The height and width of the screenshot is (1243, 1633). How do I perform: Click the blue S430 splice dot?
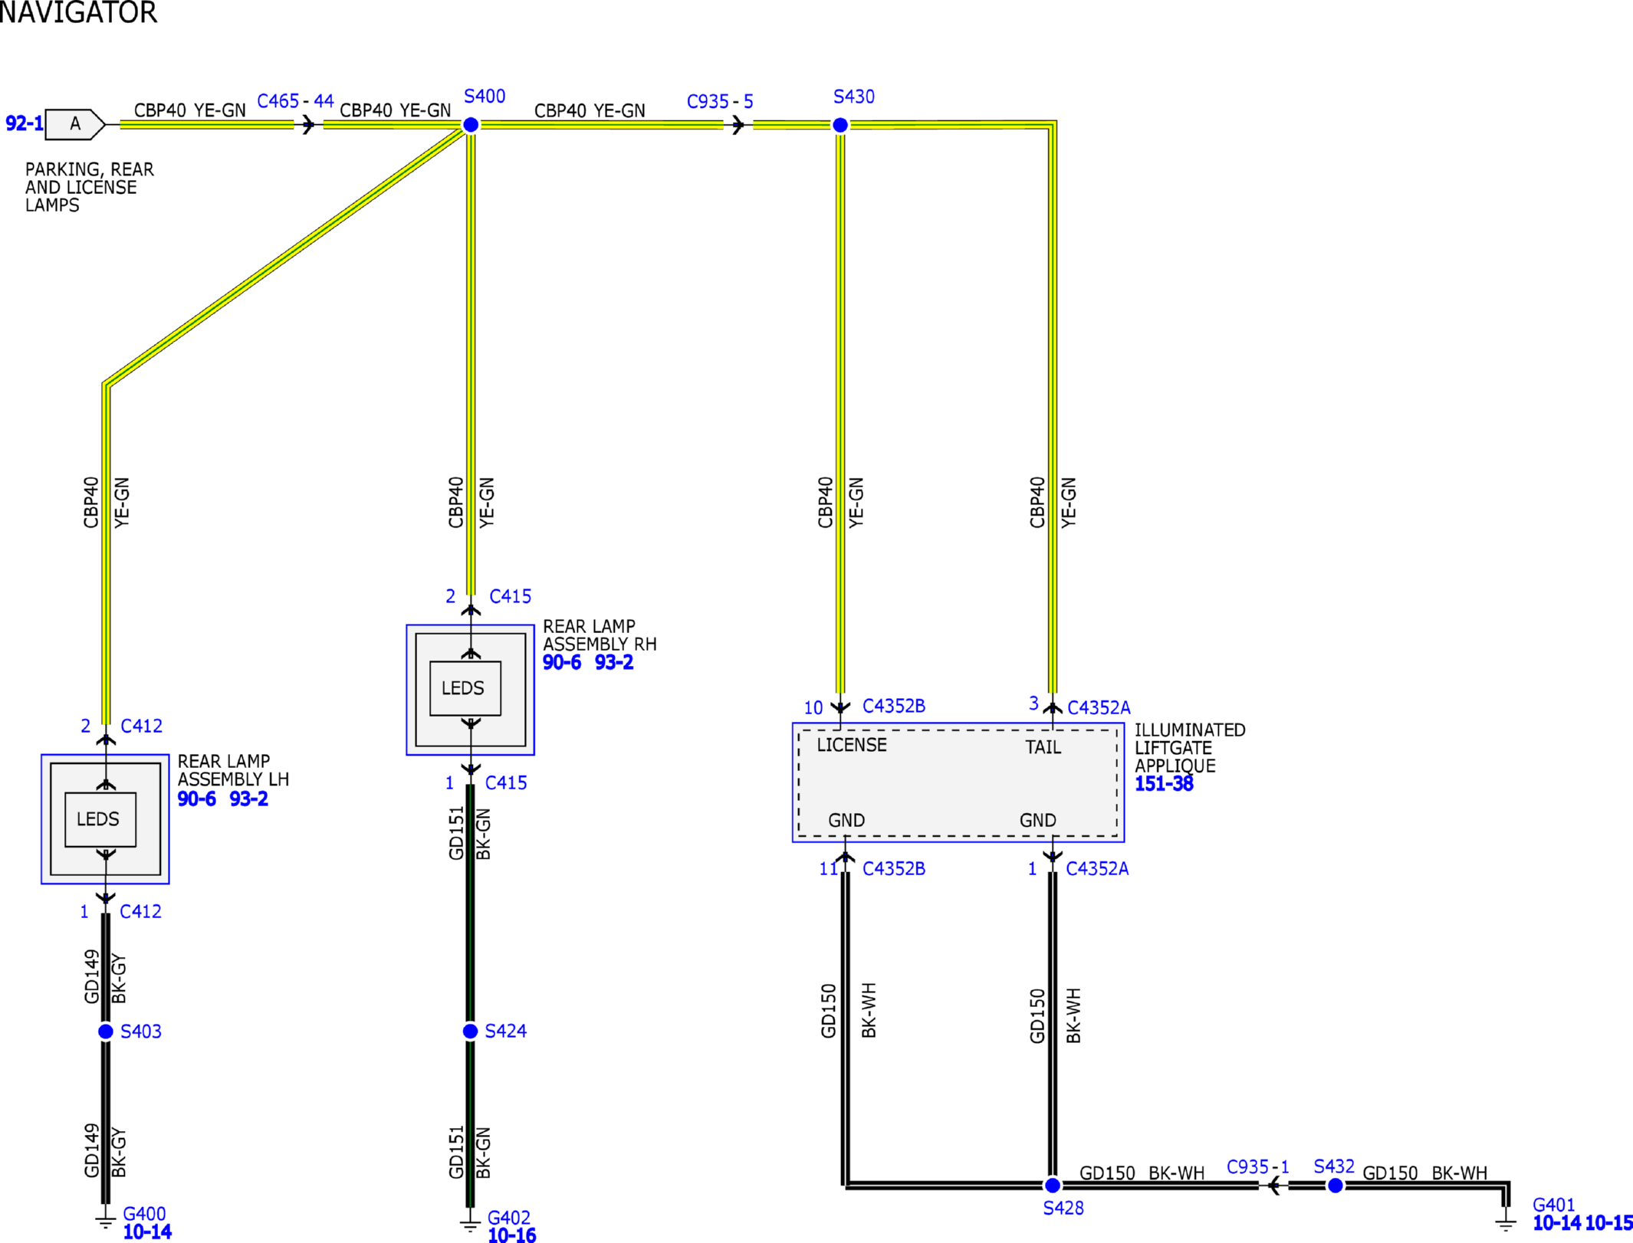(840, 125)
